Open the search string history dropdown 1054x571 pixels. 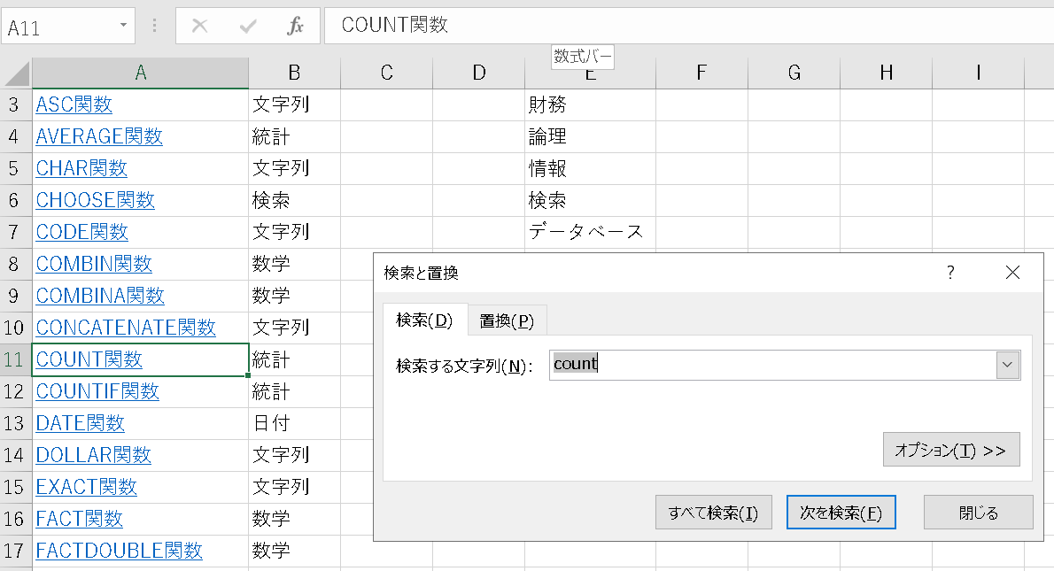[1007, 365]
